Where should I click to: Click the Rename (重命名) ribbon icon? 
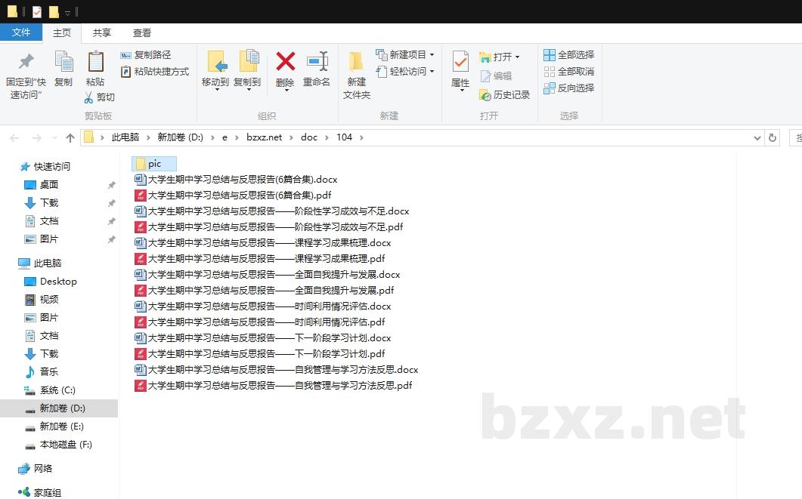pos(317,62)
